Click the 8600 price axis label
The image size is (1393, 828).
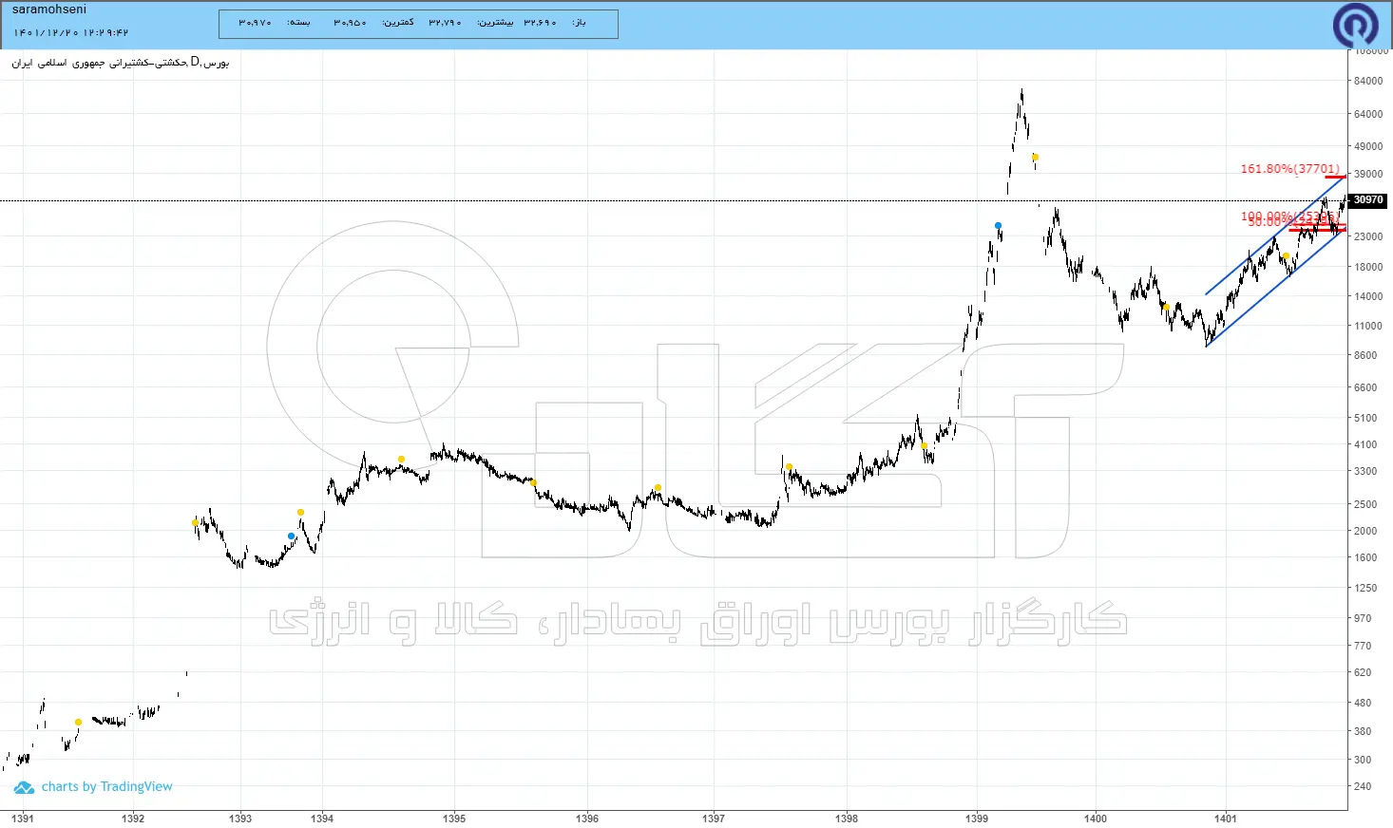1365,355
